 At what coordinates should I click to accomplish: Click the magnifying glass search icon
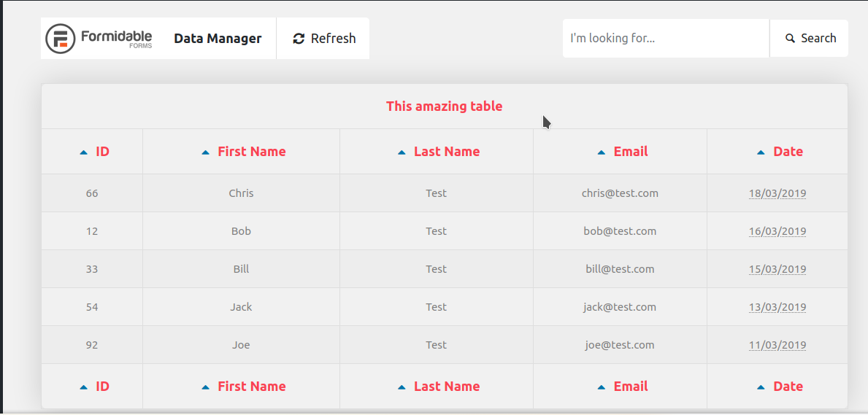[x=790, y=38]
